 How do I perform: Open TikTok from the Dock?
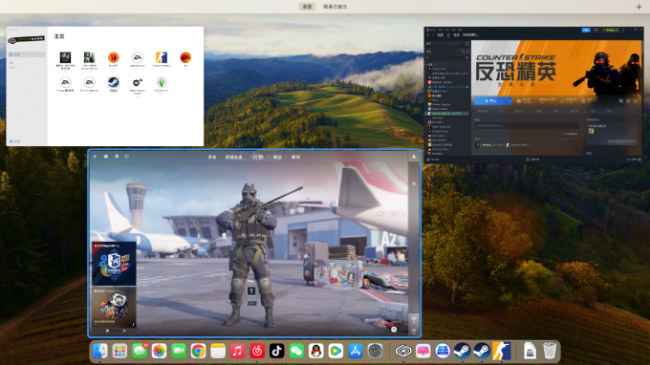(x=276, y=352)
